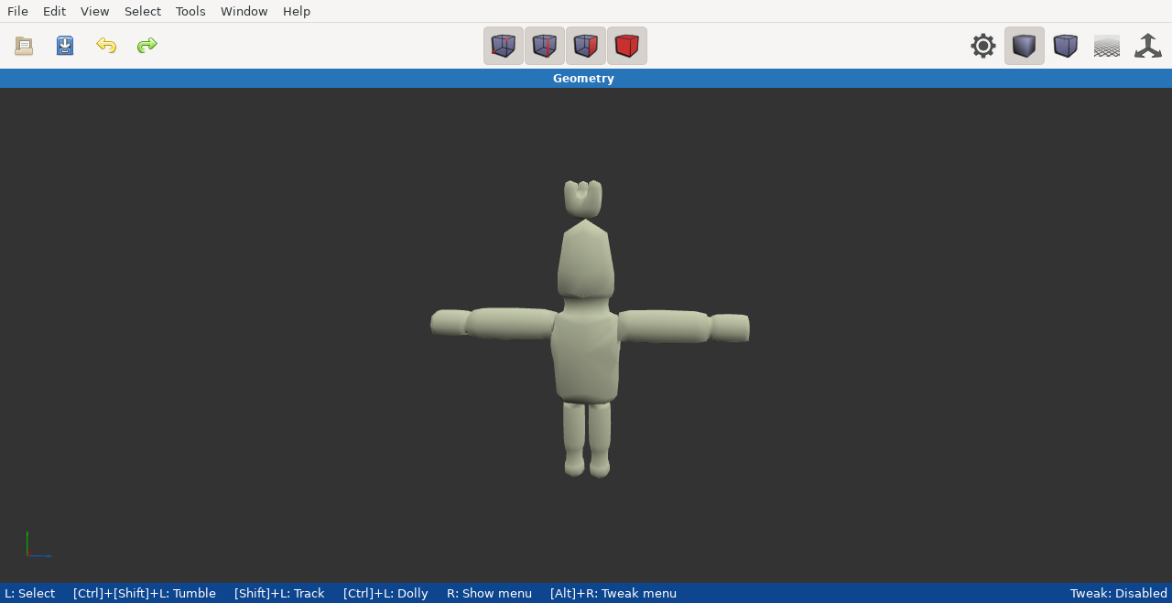Viewport: 1172px width, 603px height.
Task: Click the humanoid model's torso
Action: [586, 357]
